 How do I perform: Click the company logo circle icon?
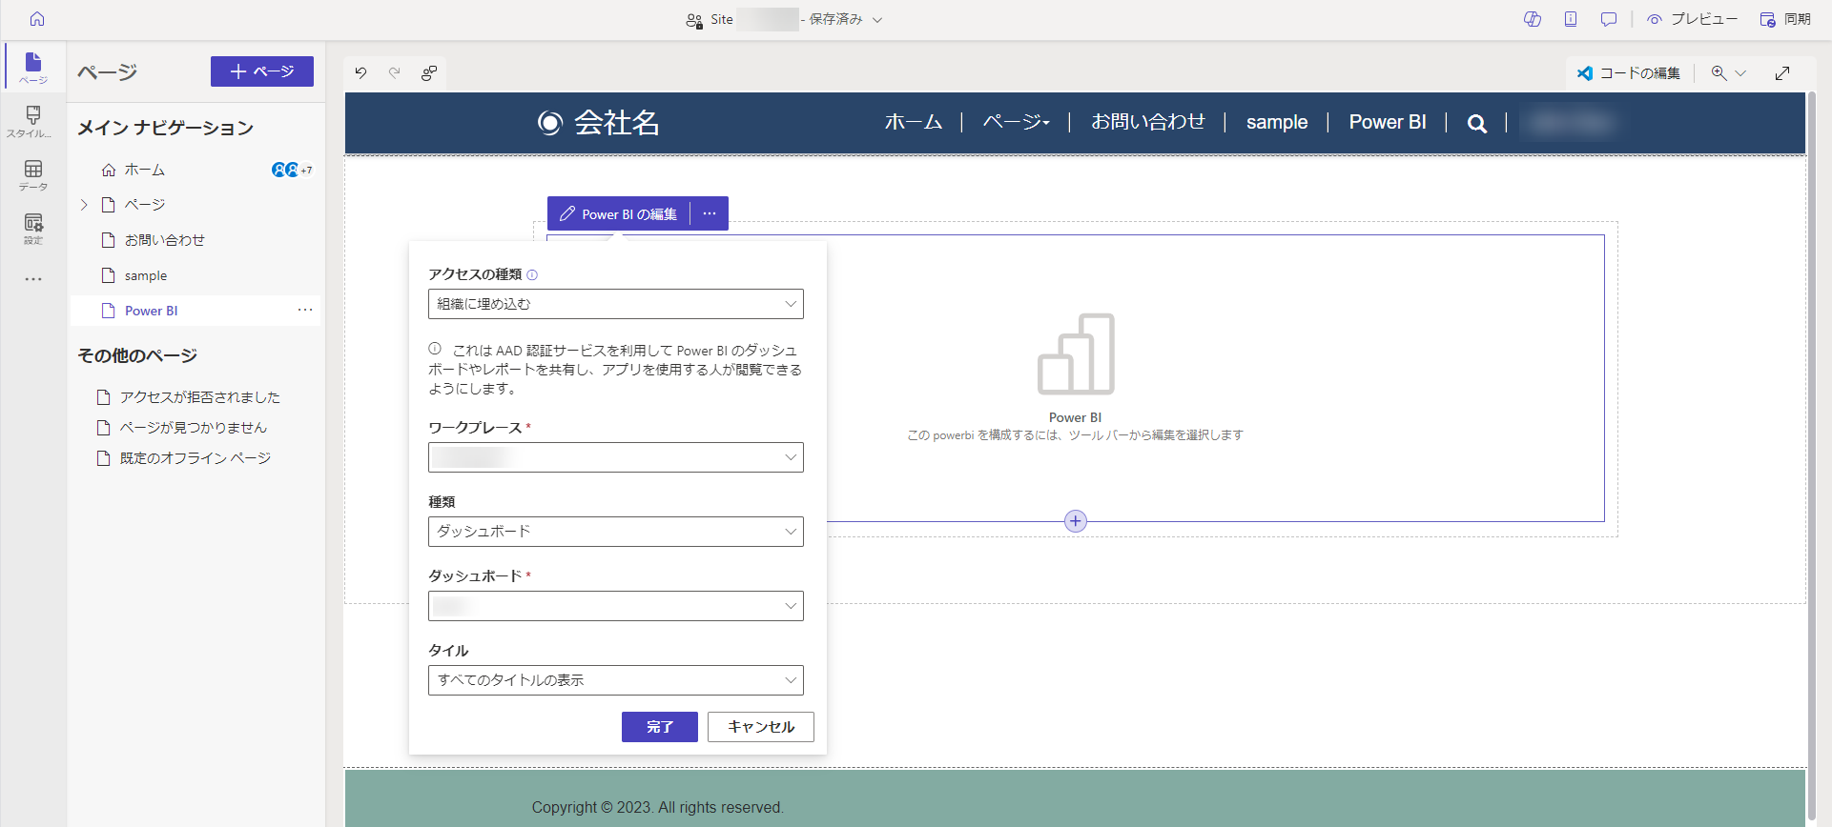(550, 122)
